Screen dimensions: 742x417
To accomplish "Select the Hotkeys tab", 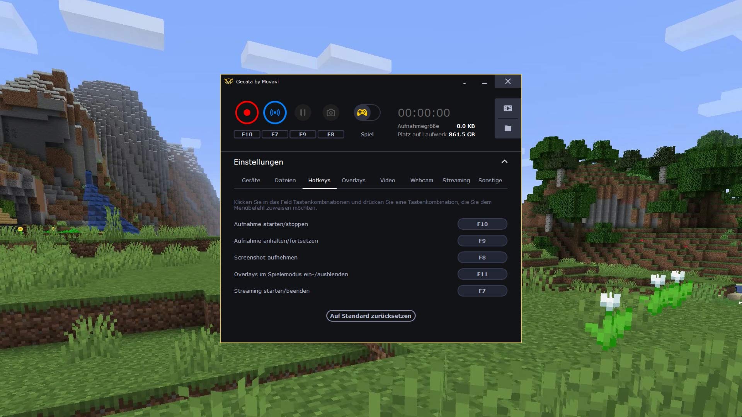I will pyautogui.click(x=319, y=180).
